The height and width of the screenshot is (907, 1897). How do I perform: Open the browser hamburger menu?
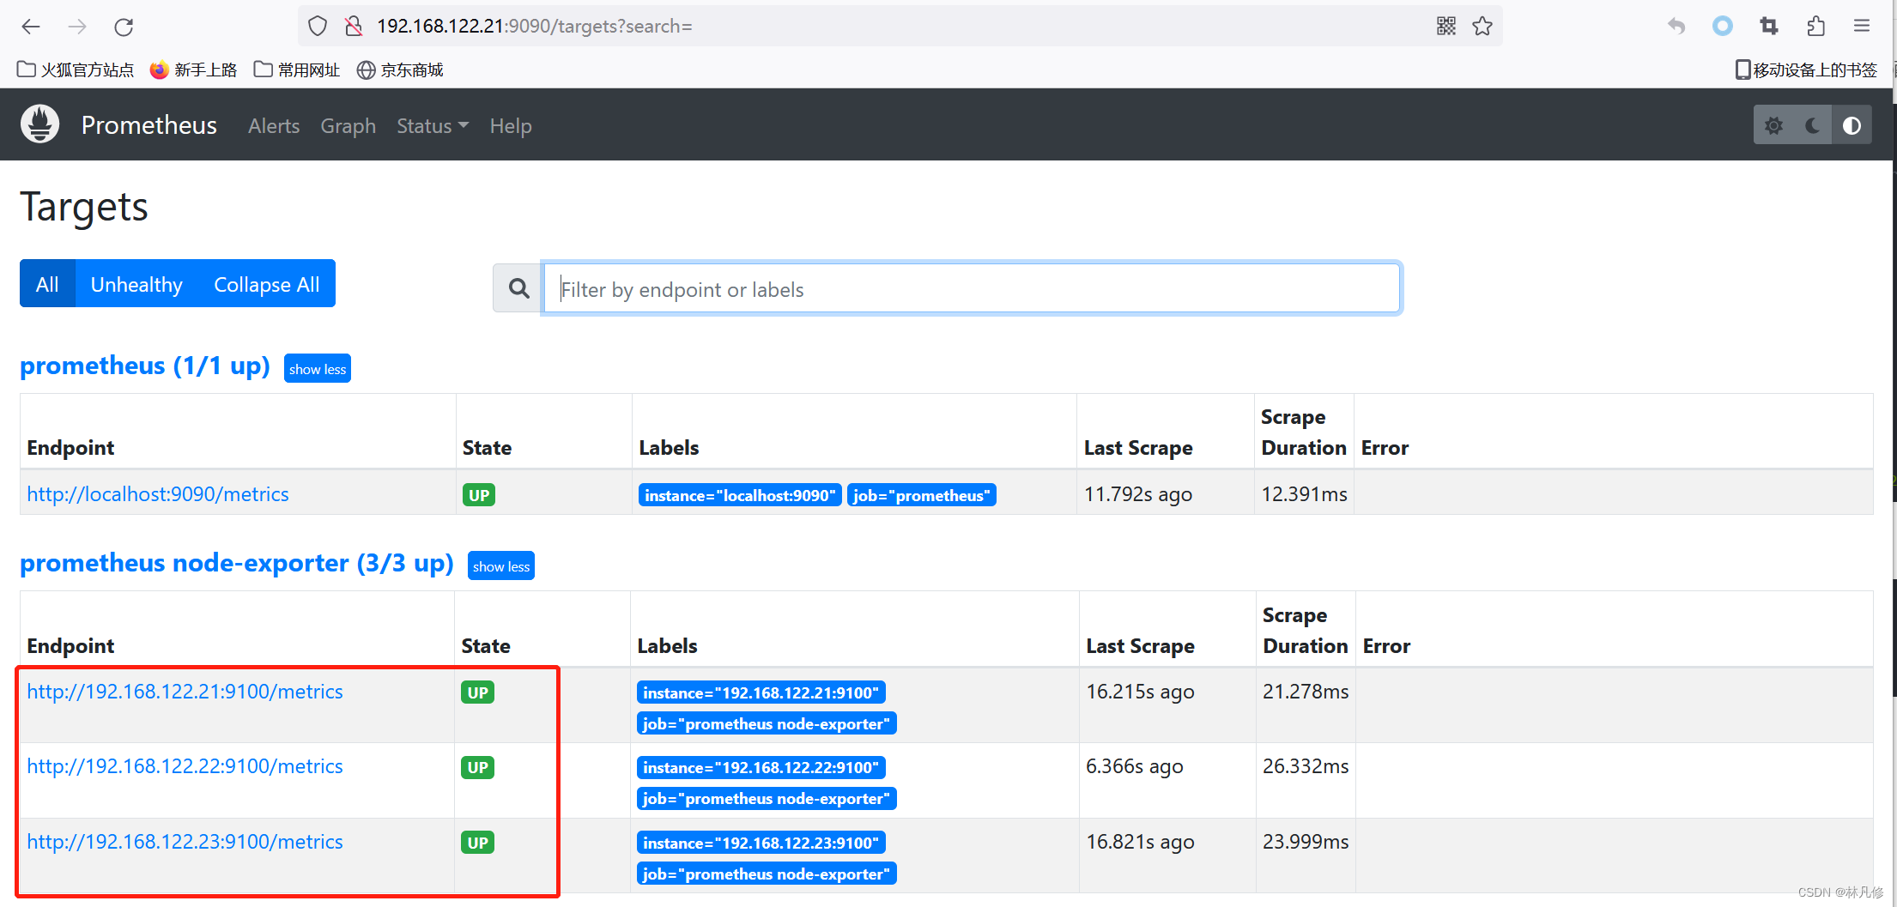click(x=1862, y=27)
